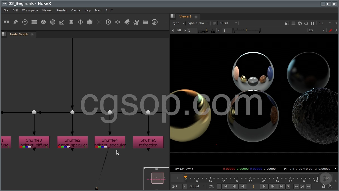Open the Merge nodes layers menu
Image resolution: width=339 pixels, height=191 pixels.
[71, 22]
